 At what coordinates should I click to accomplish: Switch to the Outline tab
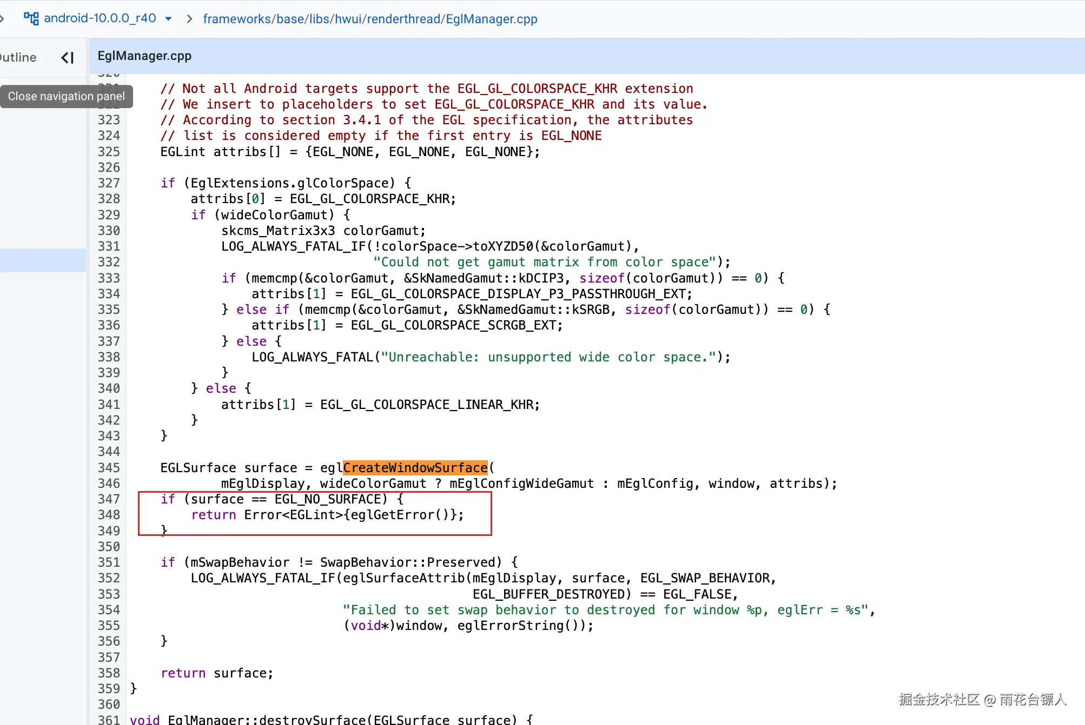[18, 57]
